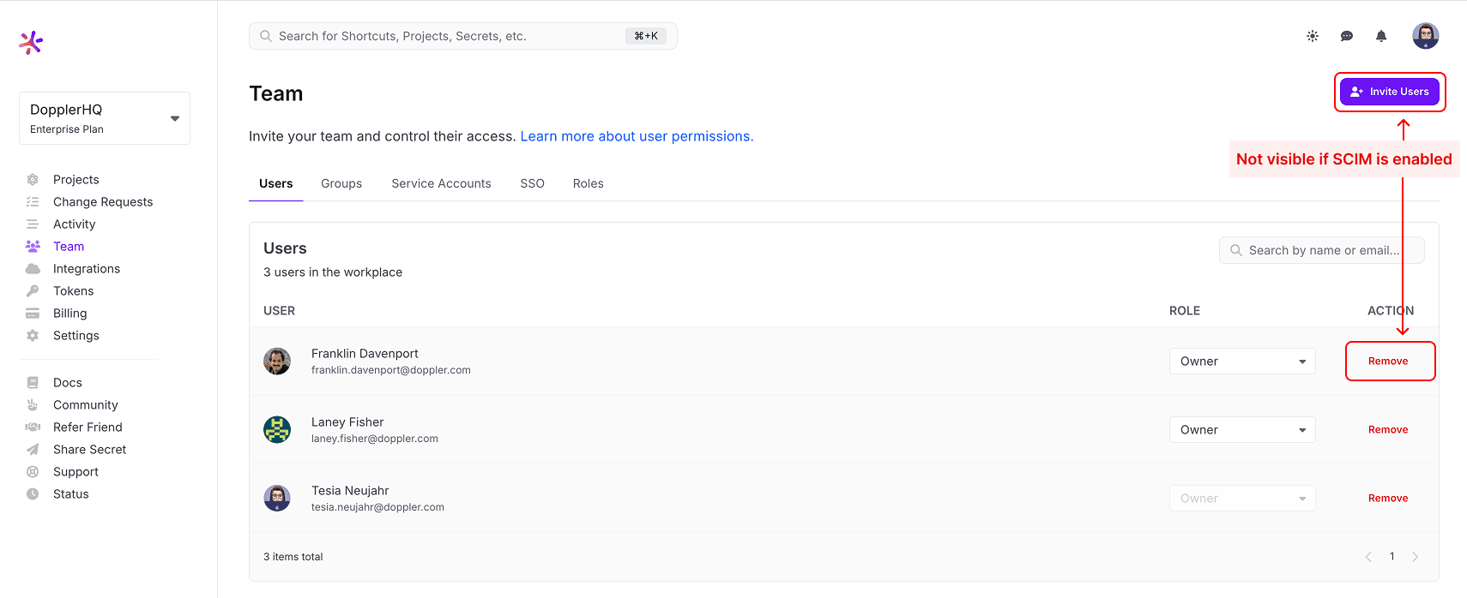
Task: Click the '3 items total' text
Action: (x=293, y=557)
